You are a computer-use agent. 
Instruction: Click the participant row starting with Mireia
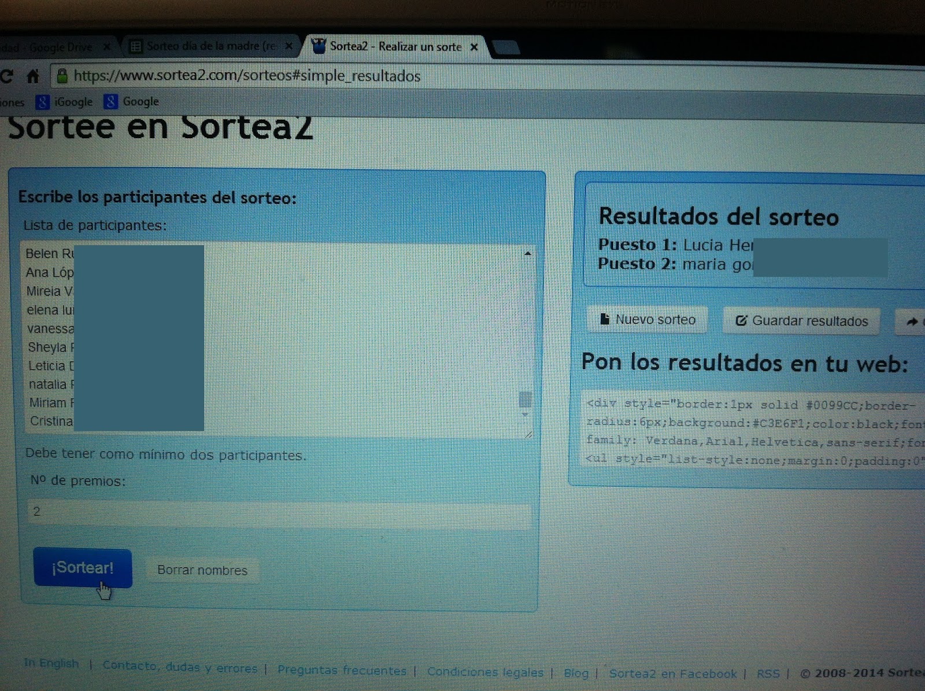pyautogui.click(x=50, y=291)
